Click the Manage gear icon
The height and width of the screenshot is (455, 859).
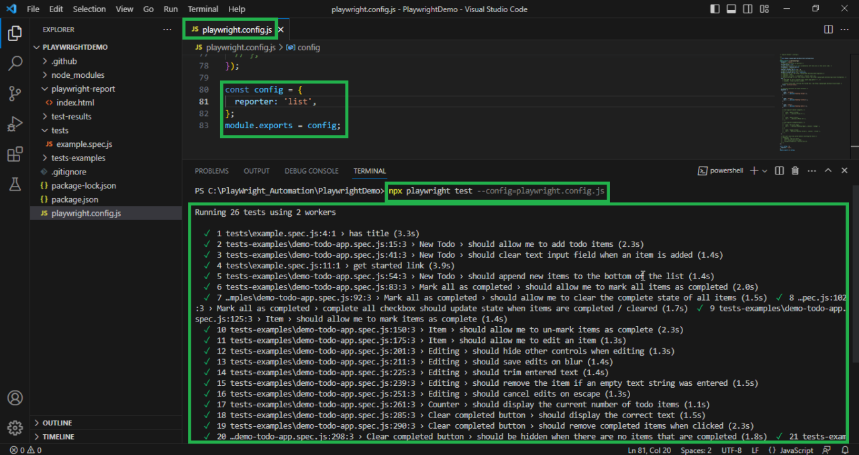(15, 427)
